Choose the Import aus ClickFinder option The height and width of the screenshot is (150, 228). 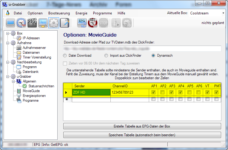click(x=106, y=55)
